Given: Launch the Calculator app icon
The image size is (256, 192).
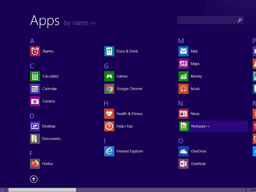Looking at the screenshot, I should tap(35, 76).
